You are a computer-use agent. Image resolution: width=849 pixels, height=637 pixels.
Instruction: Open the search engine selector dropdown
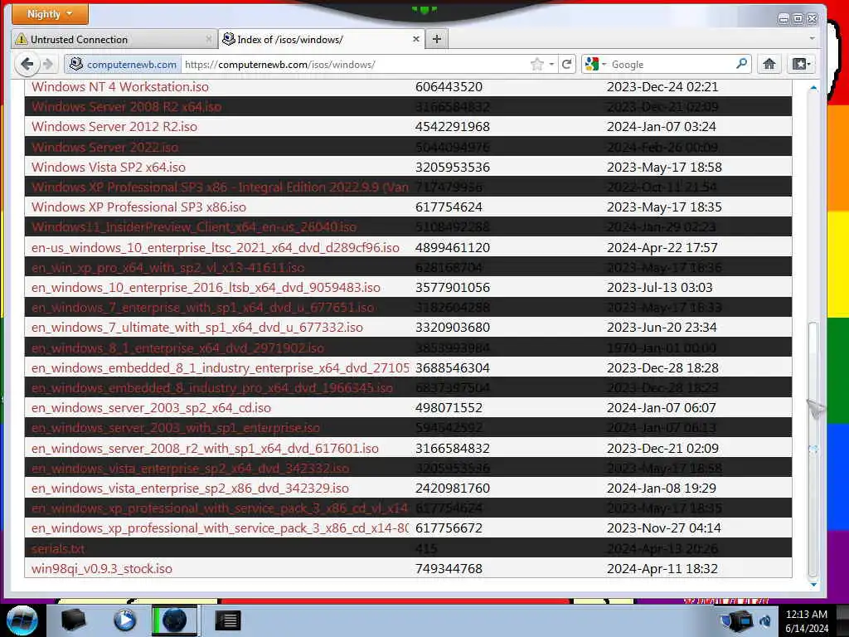pos(595,65)
